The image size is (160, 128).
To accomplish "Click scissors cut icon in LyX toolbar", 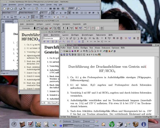I will pos(51,28).
